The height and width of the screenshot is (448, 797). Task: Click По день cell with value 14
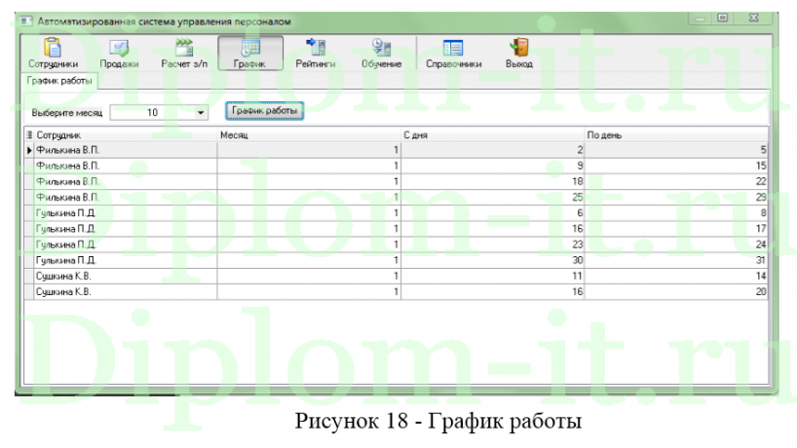point(676,276)
